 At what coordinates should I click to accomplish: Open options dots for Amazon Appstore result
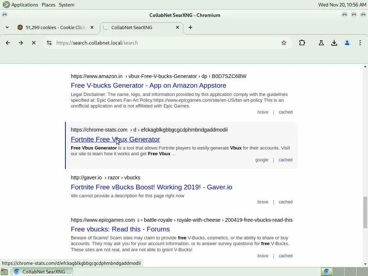(273, 112)
